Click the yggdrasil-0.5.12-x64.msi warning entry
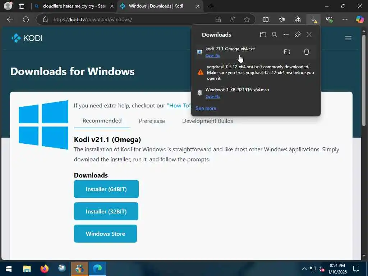 point(256,73)
